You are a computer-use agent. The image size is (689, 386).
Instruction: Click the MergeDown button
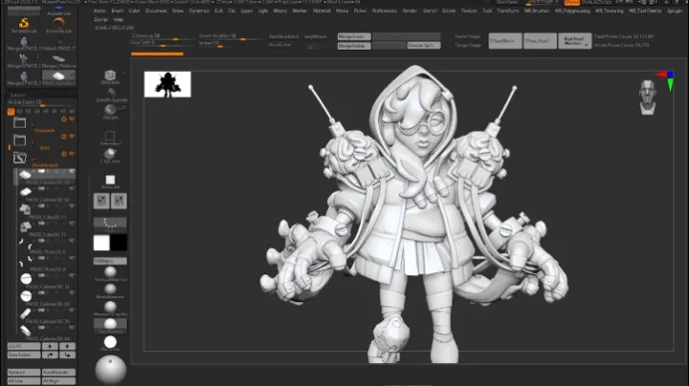[x=354, y=36]
